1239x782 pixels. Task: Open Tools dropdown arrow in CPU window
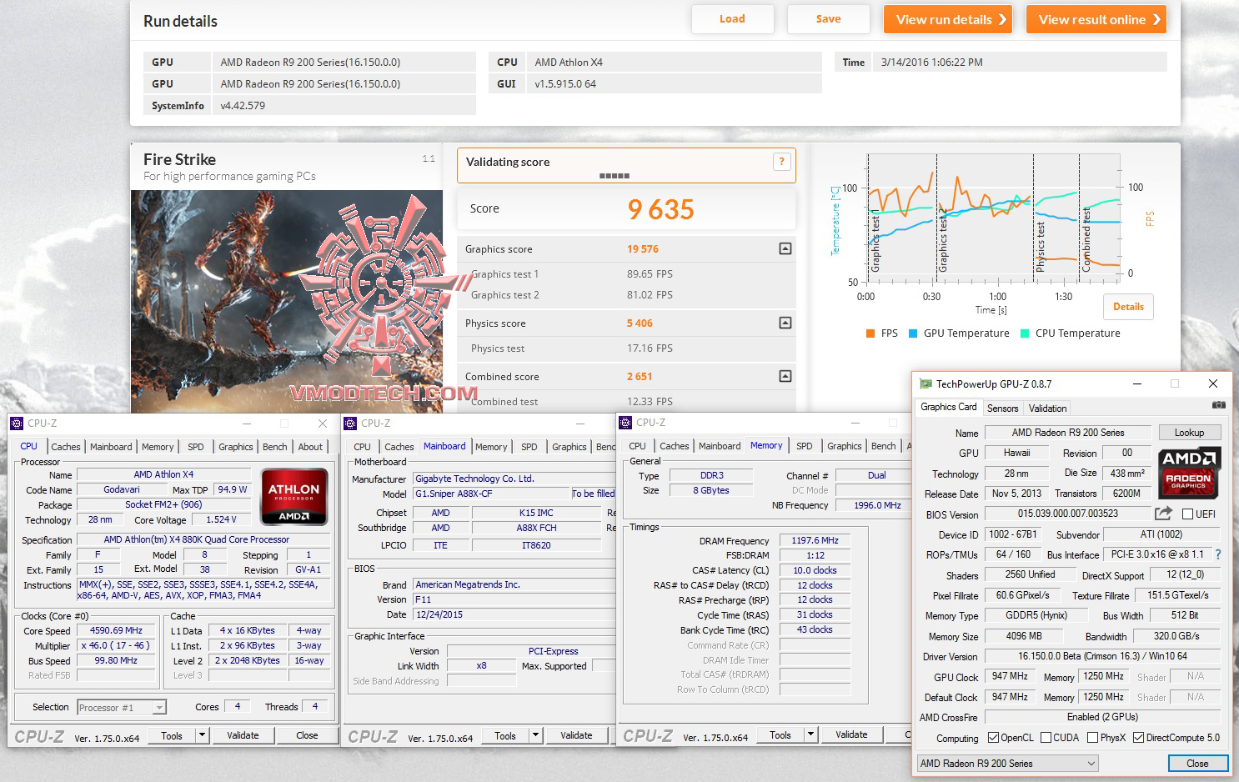[x=202, y=735]
